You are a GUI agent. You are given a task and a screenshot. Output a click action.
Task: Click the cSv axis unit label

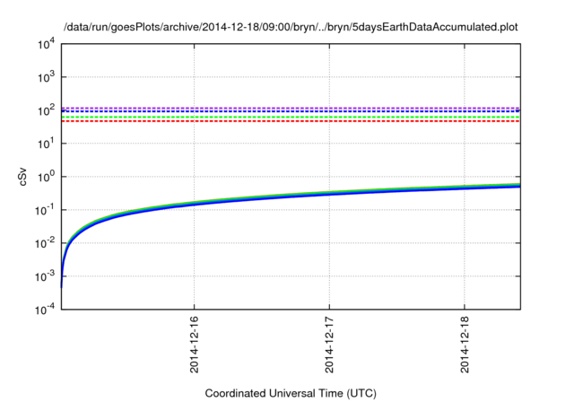(x=22, y=177)
